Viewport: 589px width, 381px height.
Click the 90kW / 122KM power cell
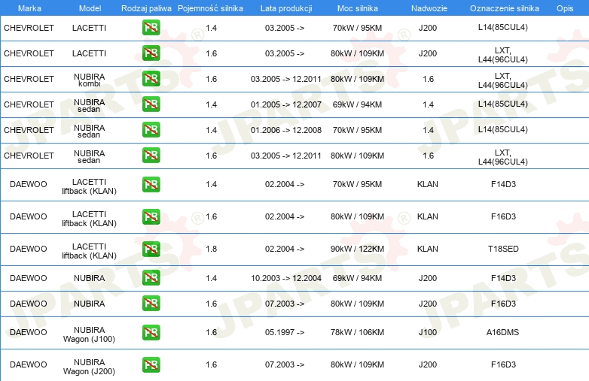click(357, 249)
